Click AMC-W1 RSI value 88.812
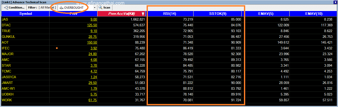Viewport: 338px width, 107px height. (x=188, y=88)
